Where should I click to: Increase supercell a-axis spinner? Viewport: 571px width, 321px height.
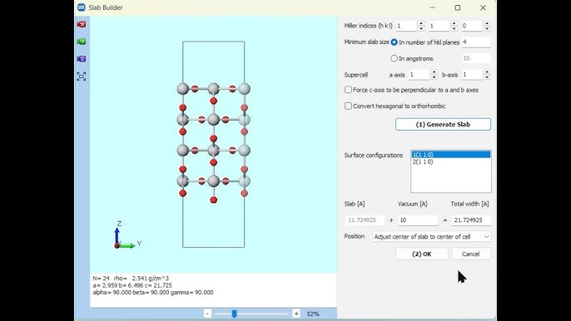click(434, 72)
